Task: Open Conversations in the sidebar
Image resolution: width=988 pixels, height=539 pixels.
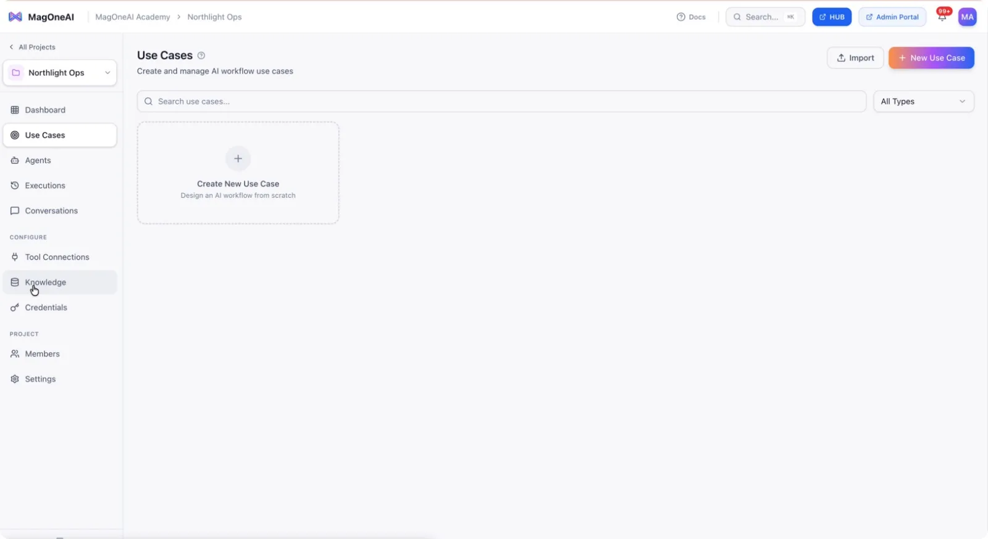Action: 60,211
